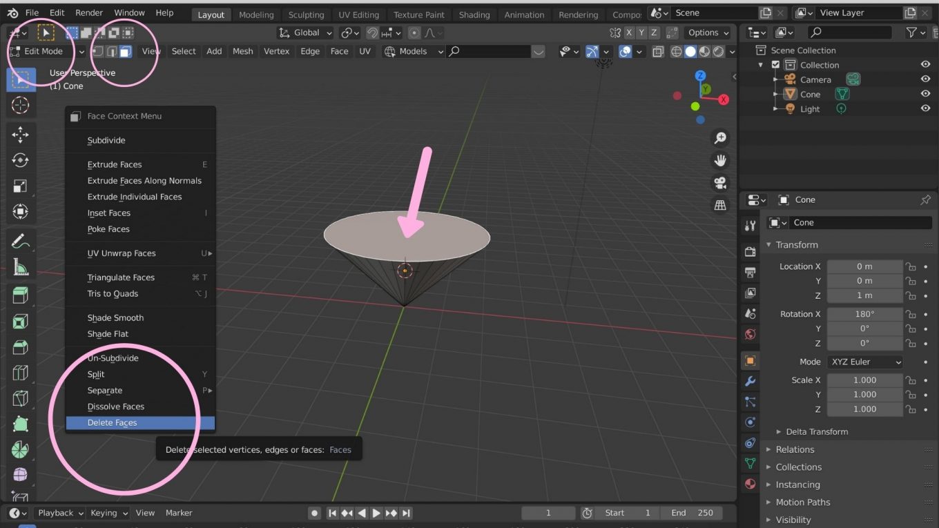Open the green Object Data Properties tab
Screen dimensions: 939x528
point(750,463)
